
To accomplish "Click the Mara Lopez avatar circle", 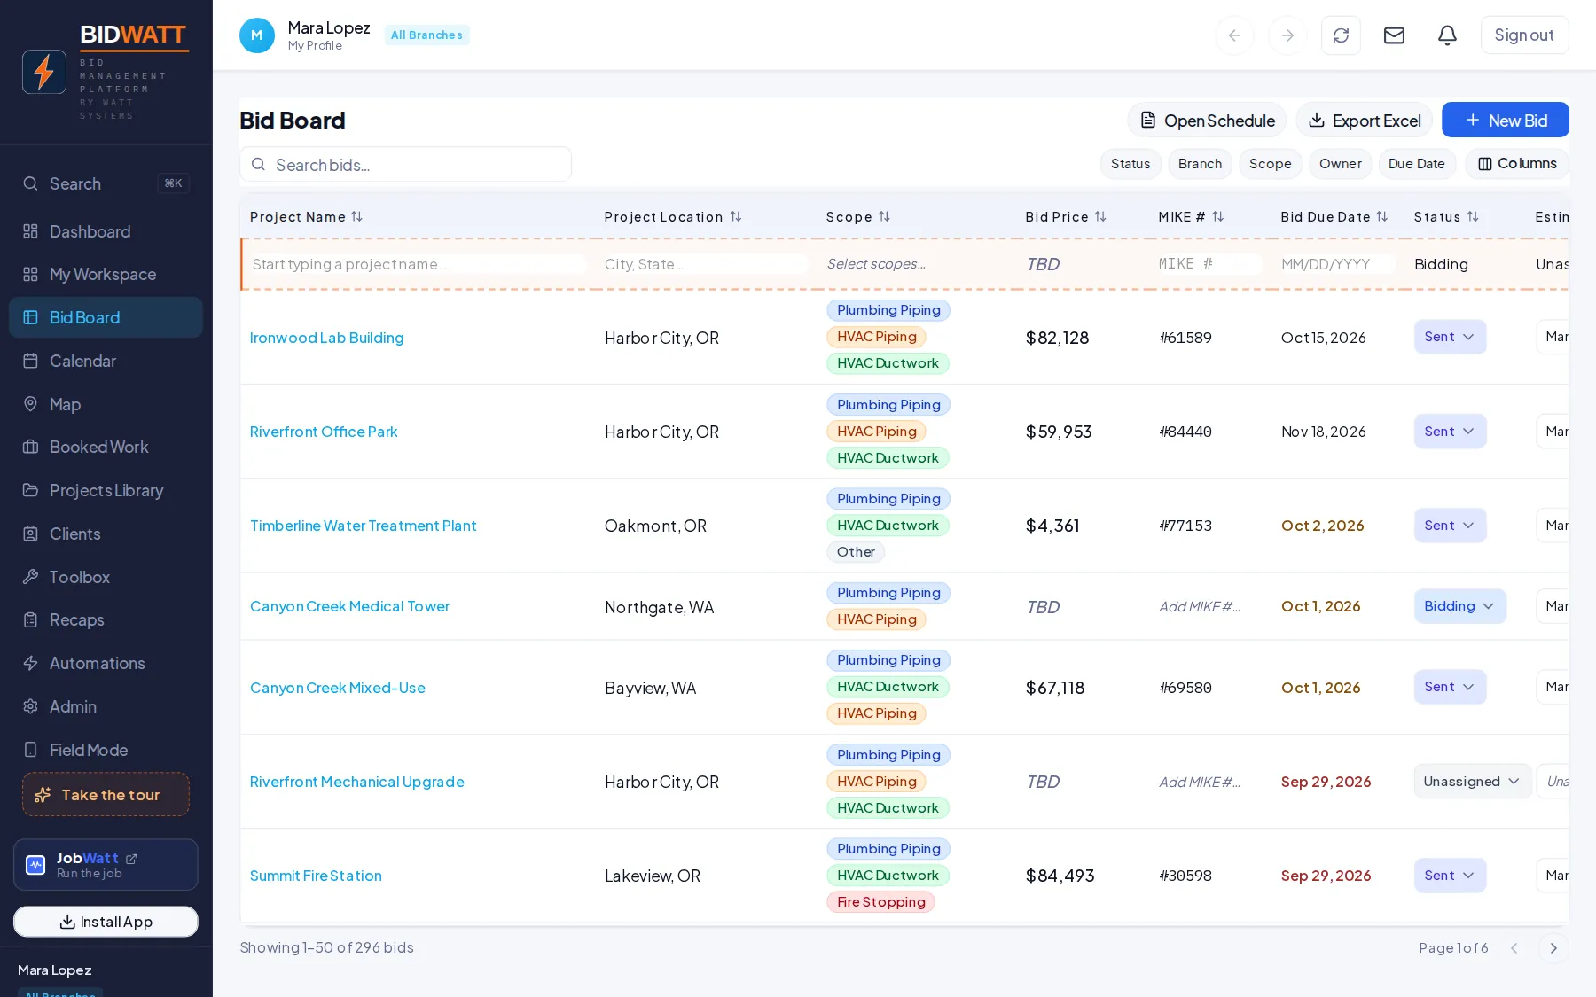I will [257, 35].
